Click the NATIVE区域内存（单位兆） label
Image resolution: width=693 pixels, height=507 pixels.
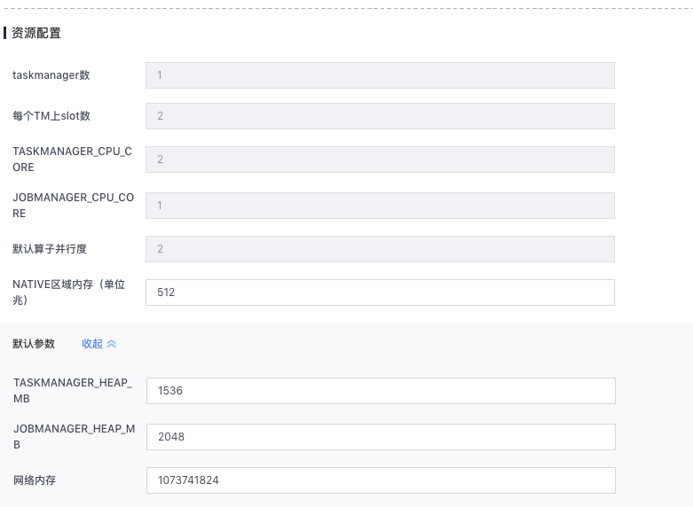69,292
